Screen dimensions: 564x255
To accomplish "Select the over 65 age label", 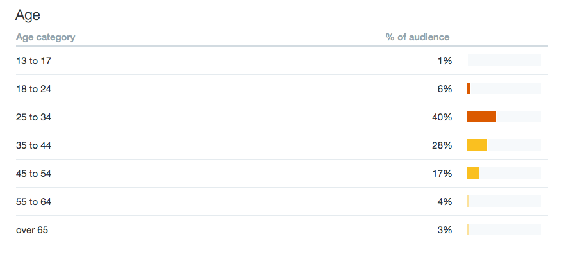I will pos(31,230).
